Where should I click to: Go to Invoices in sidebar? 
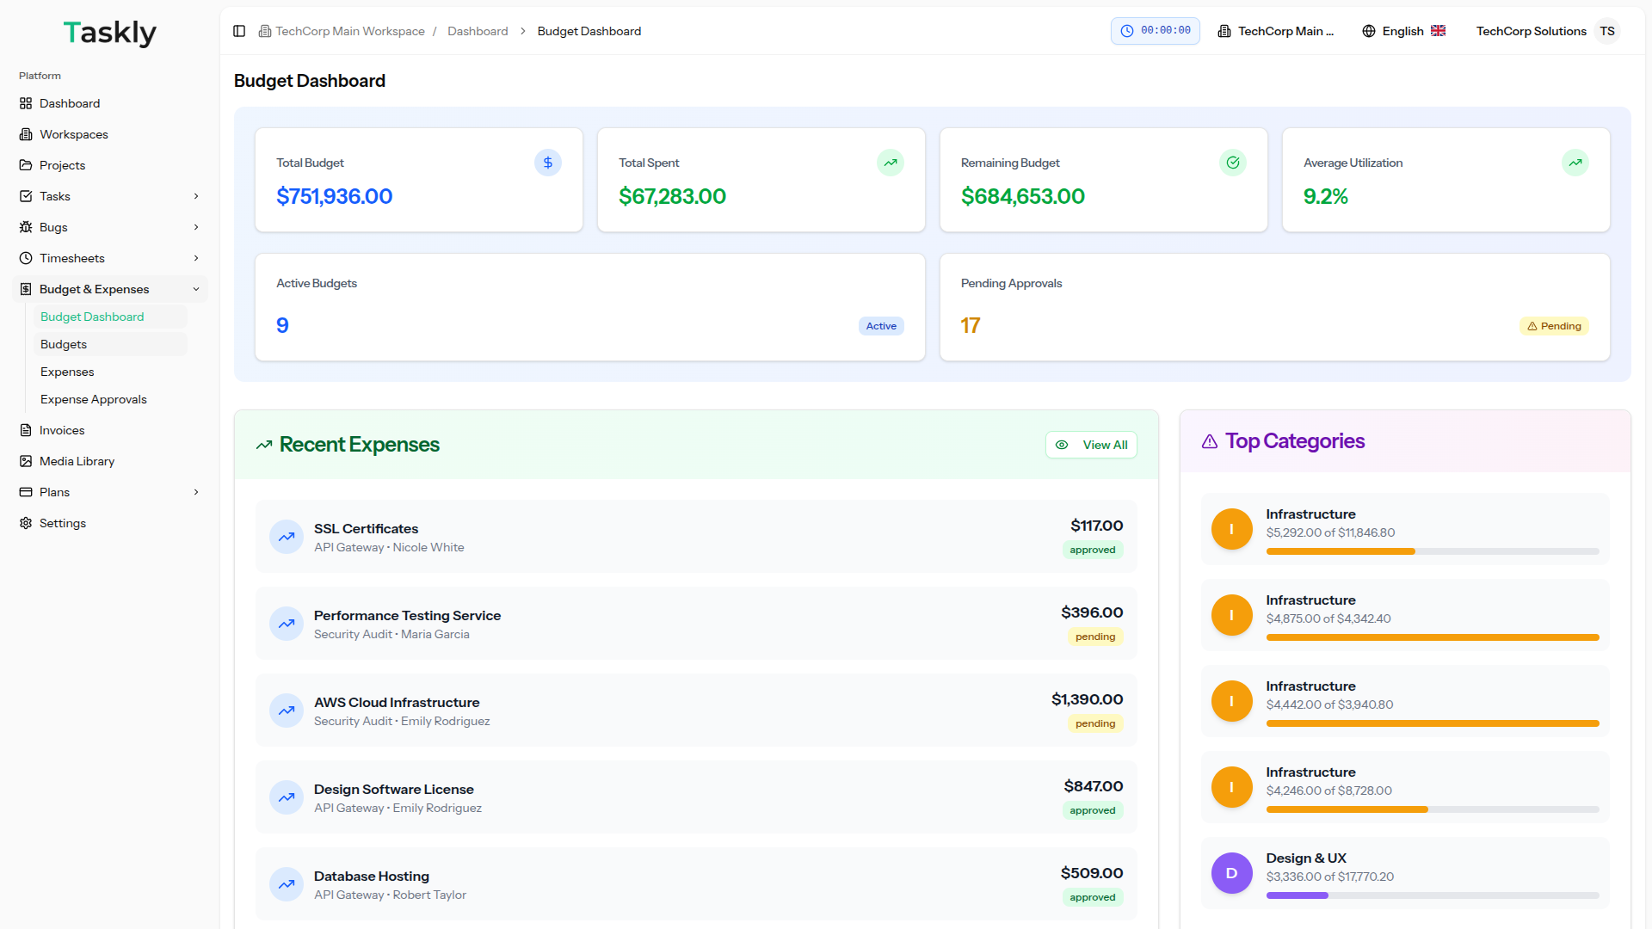point(62,430)
